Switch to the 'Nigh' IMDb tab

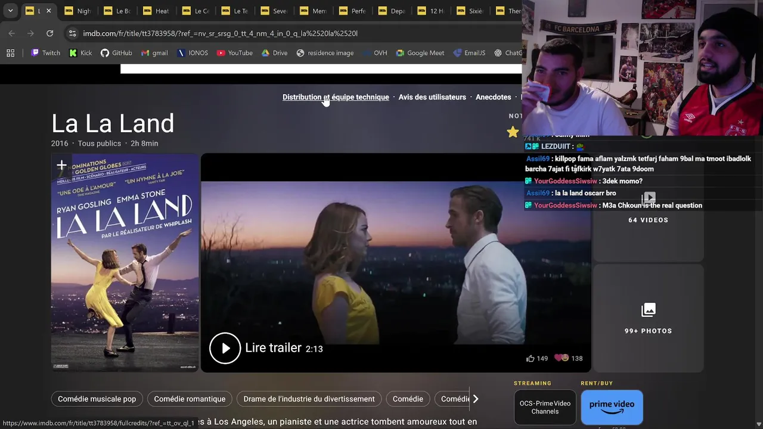point(77,11)
